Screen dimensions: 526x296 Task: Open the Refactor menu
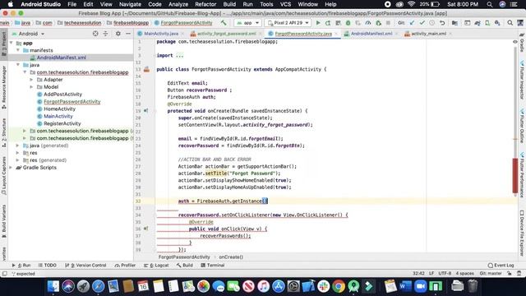(x=205, y=4)
